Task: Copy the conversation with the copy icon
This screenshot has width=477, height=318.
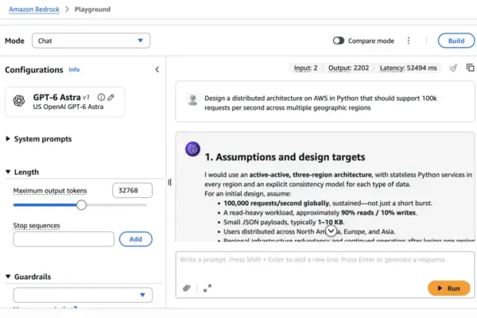Action: 470,68
